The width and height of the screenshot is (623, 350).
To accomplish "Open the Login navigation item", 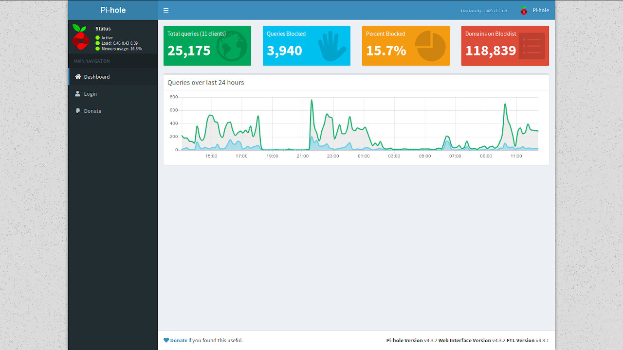I will pyautogui.click(x=113, y=93).
